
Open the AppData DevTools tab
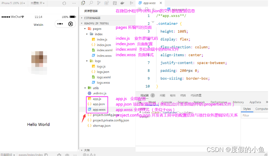tap(255, 102)
